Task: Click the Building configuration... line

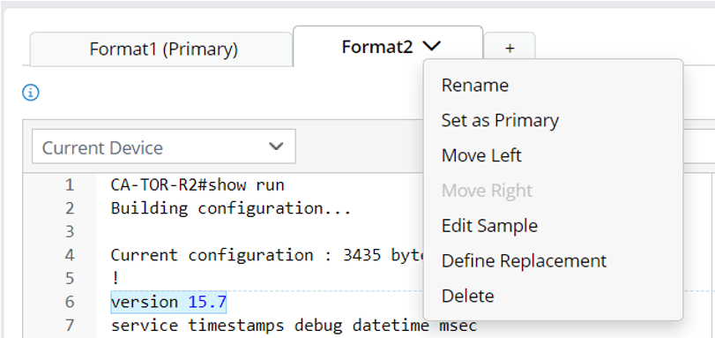Action: pyautogui.click(x=231, y=209)
